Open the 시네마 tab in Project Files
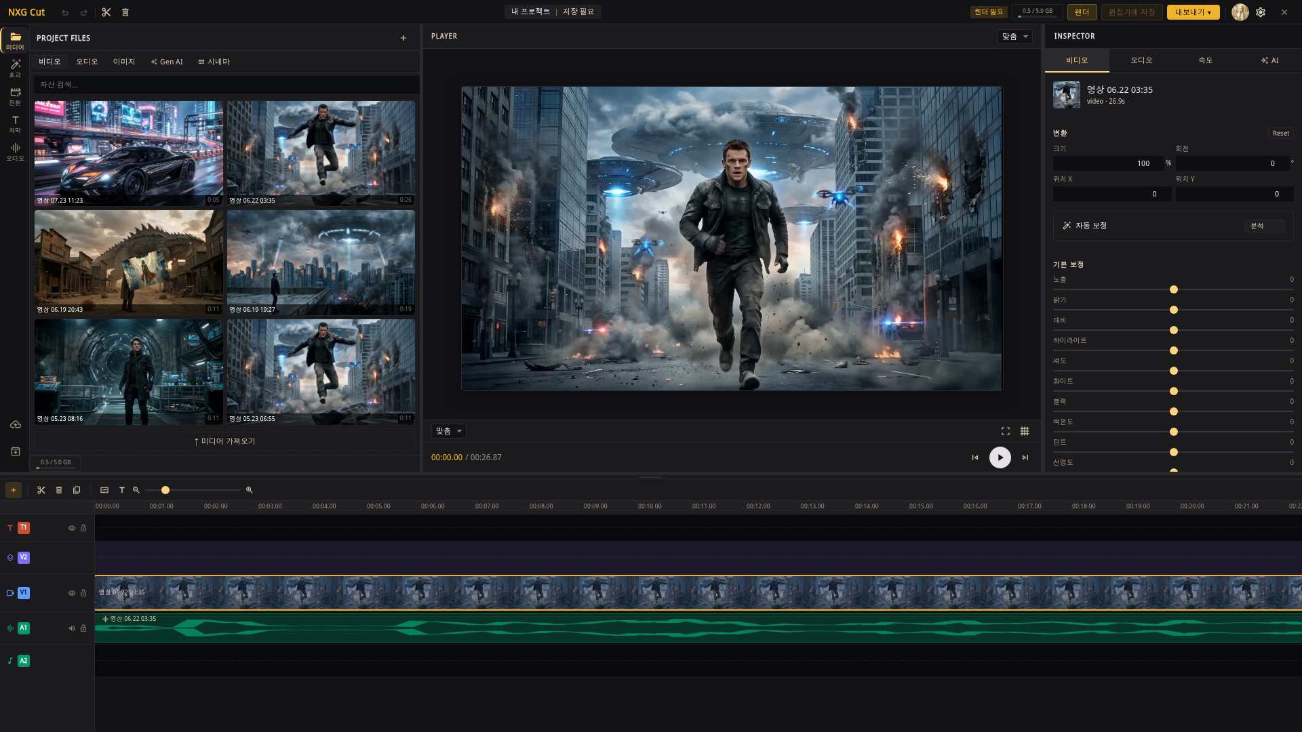Viewport: 1302px width, 732px height. (214, 62)
